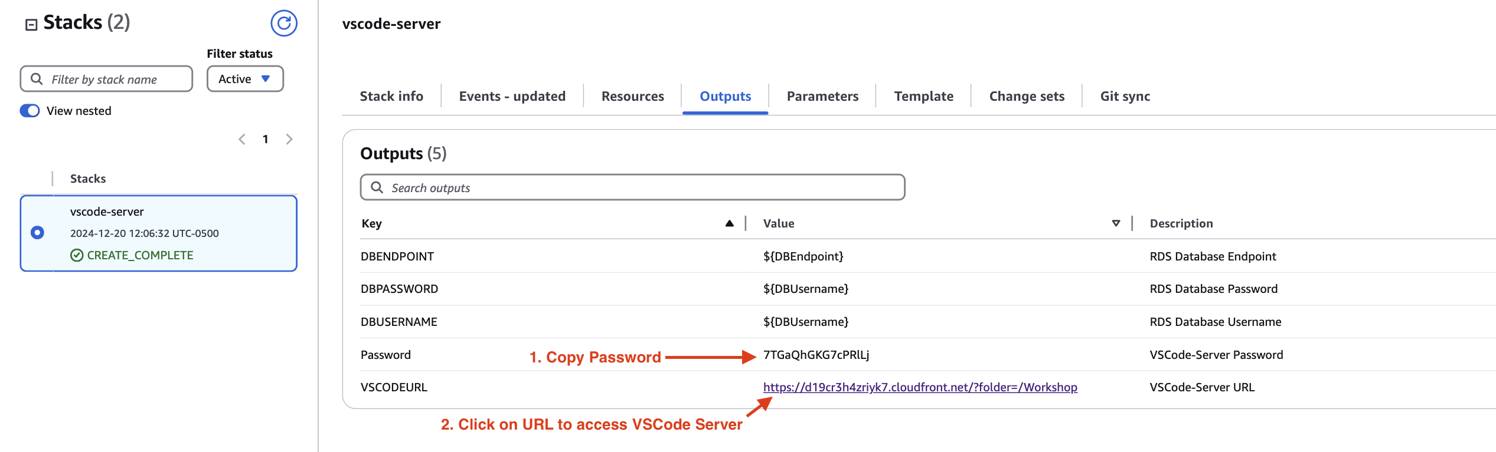Open the cloudfront.net VSCode Server URL link
Screen dimensions: 1496x452
tap(919, 387)
